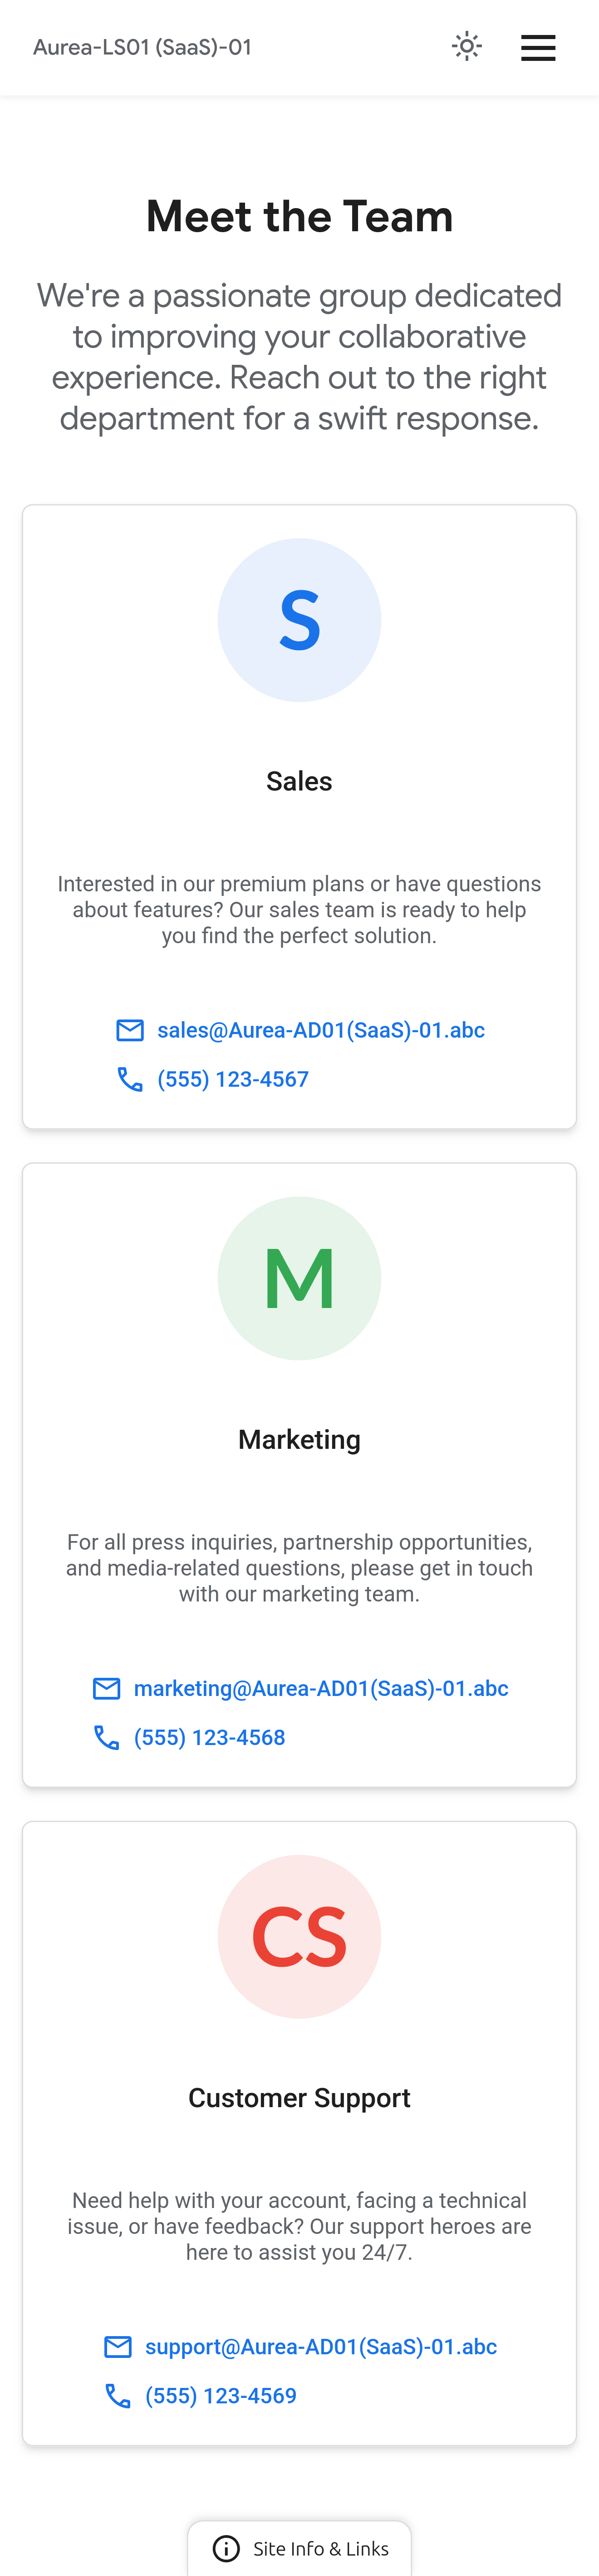
Task: Call the support number (555) 123-4569
Action: point(221,2395)
